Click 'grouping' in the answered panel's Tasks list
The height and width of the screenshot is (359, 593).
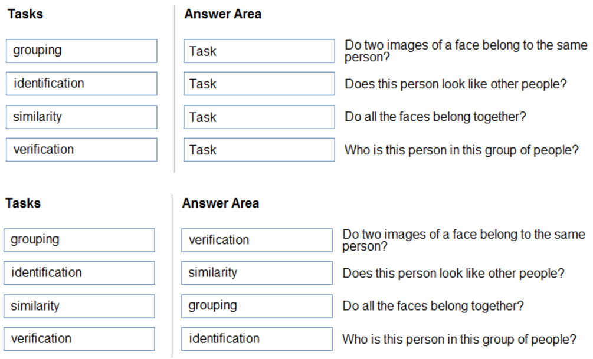click(79, 240)
